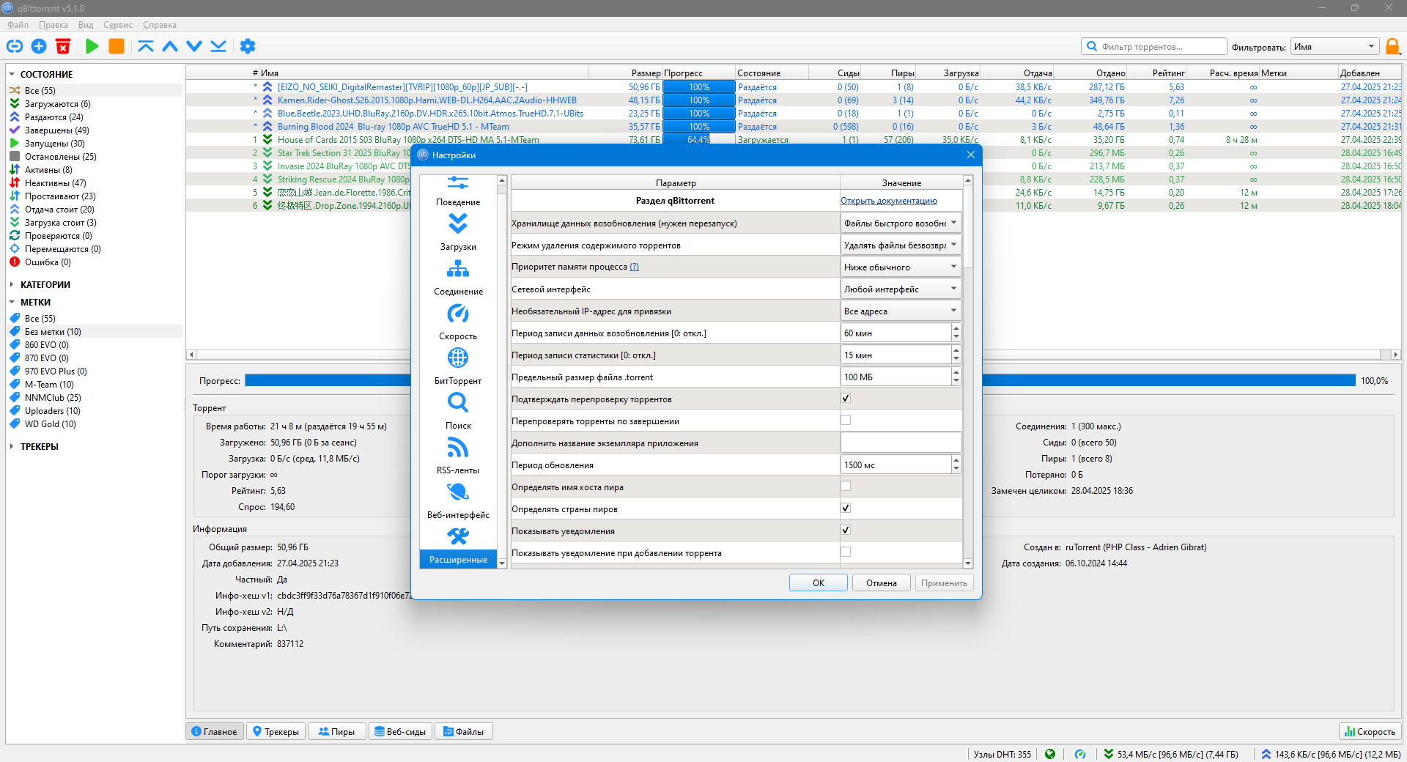Click Дополнить название экземпляра приложения text field
Screen dimensions: 1407x762
pyautogui.click(x=901, y=443)
